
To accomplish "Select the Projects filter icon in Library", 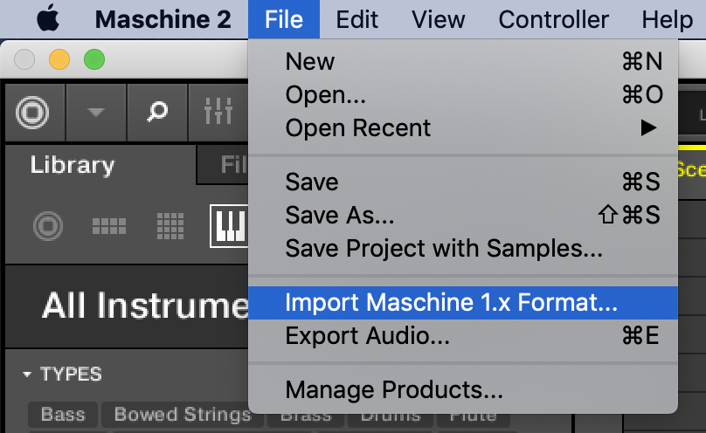I will (47, 227).
